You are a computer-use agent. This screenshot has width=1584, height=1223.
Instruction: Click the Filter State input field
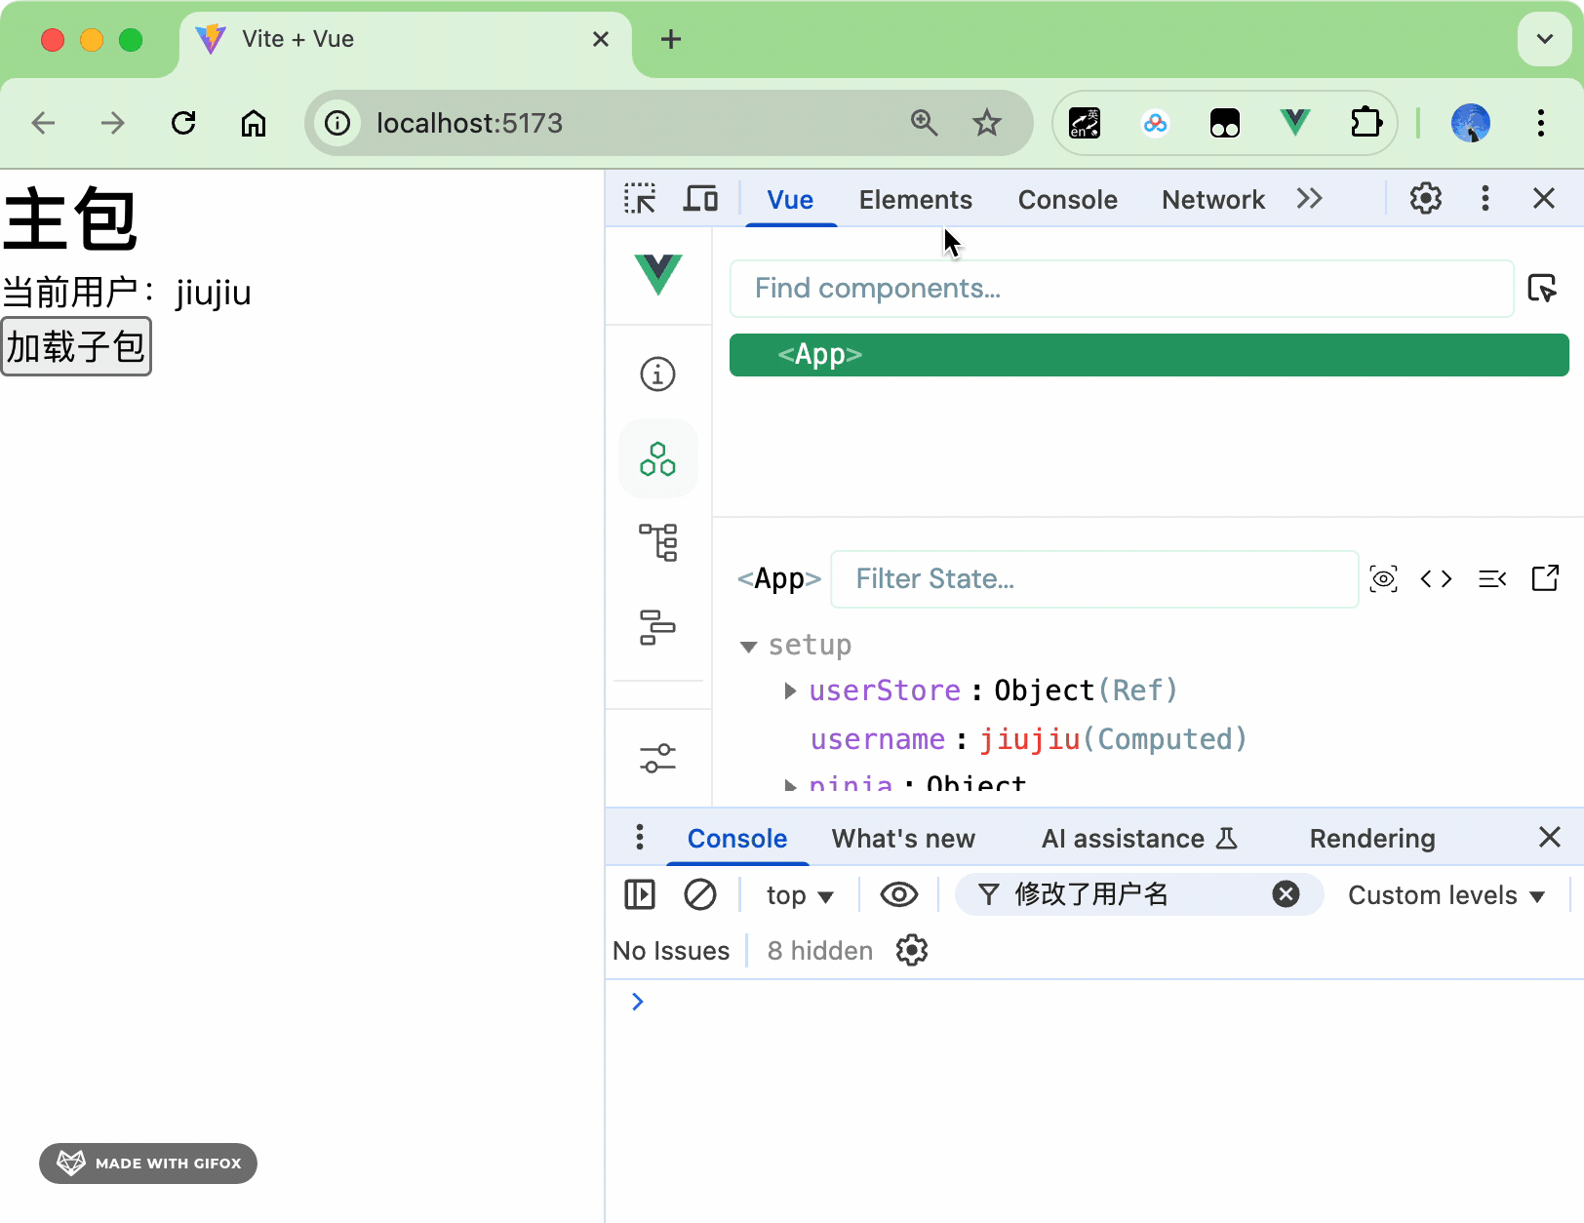[1094, 579]
